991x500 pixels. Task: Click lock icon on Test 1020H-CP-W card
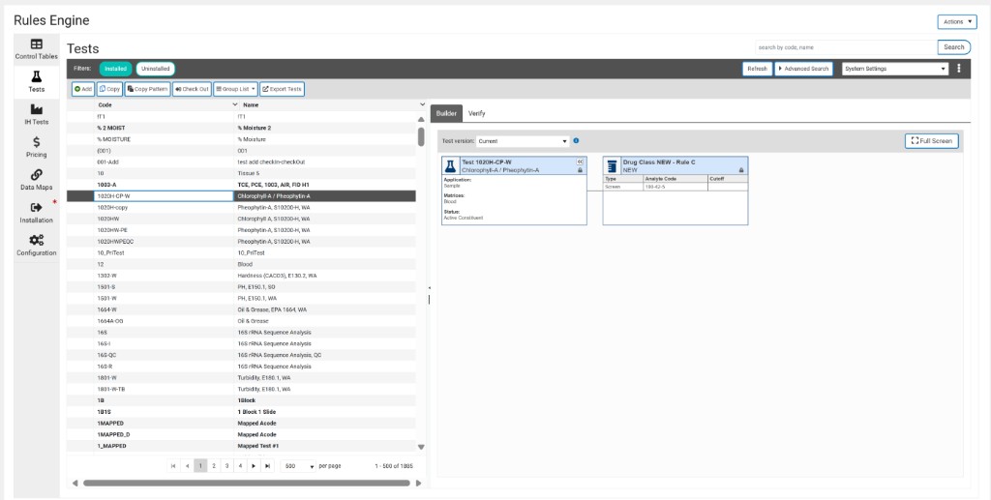pyautogui.click(x=581, y=170)
